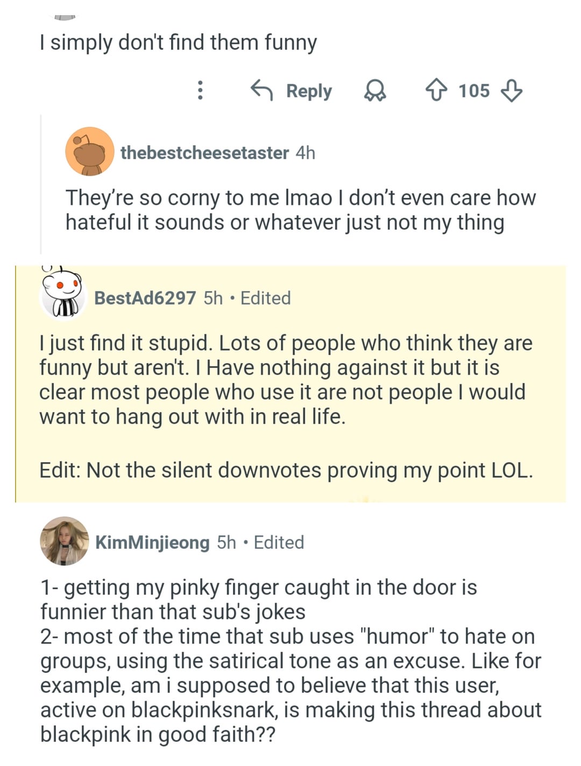Open KimMinjieong's profile via username
This screenshot has height=766, width=581.
coord(152,542)
